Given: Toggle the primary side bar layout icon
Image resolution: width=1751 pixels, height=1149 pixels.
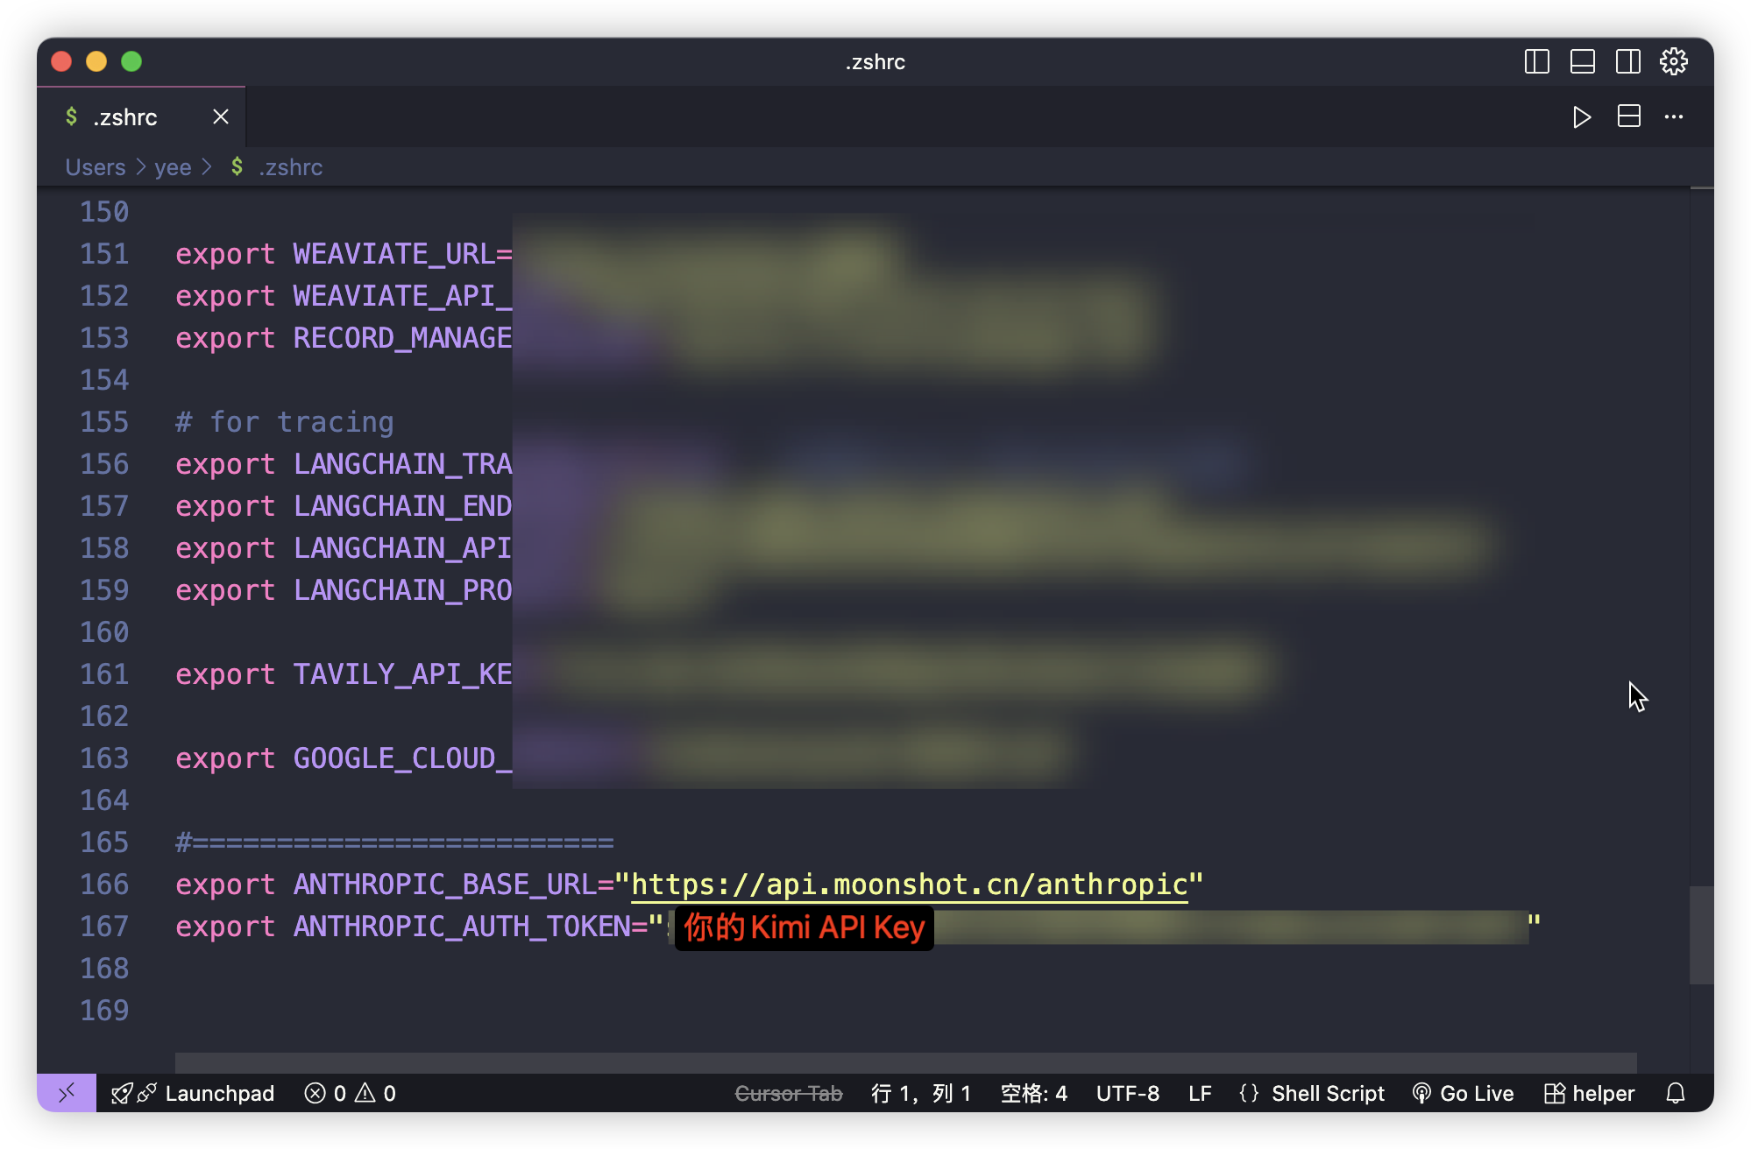Looking at the screenshot, I should click(x=1536, y=61).
